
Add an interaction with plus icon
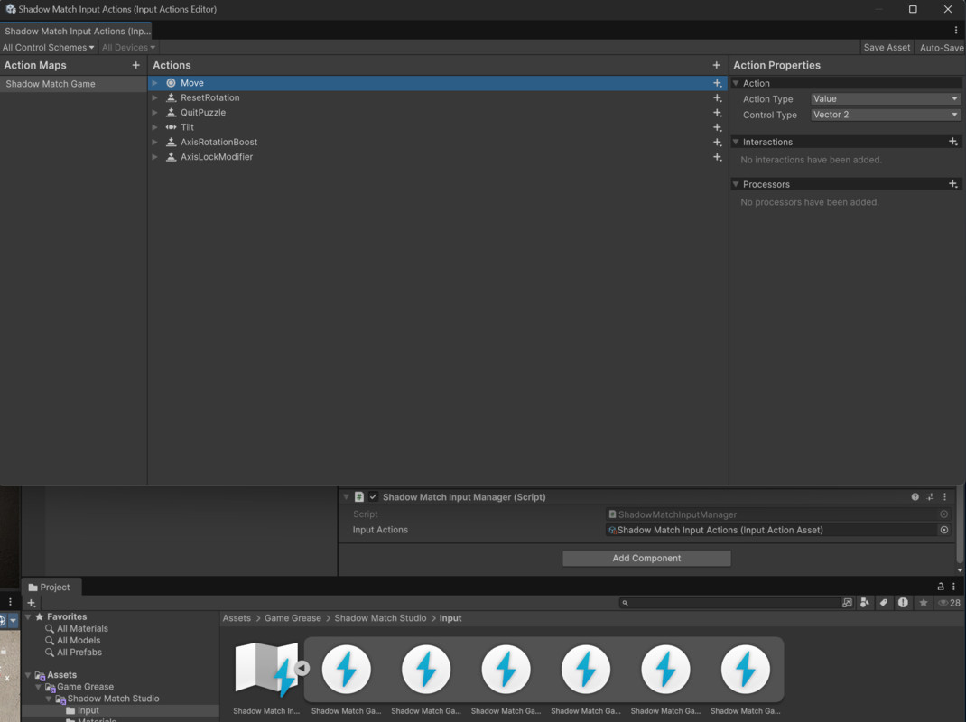tap(953, 142)
